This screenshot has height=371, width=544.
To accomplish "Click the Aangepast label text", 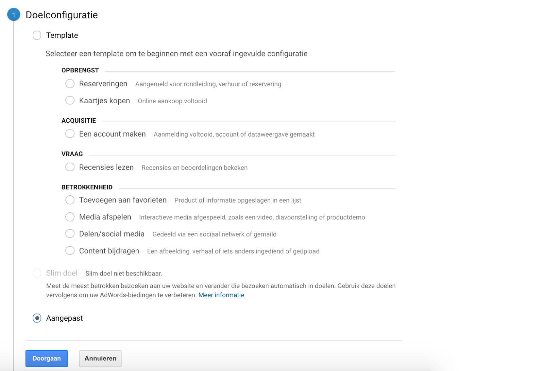I will tap(64, 318).
